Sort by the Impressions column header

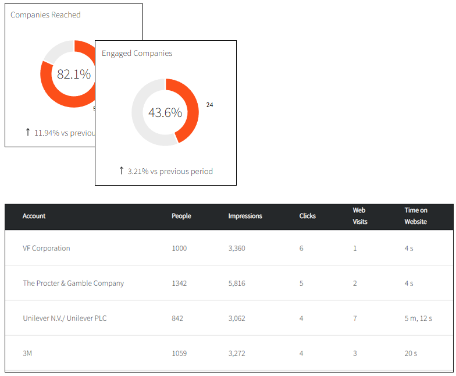(x=245, y=216)
